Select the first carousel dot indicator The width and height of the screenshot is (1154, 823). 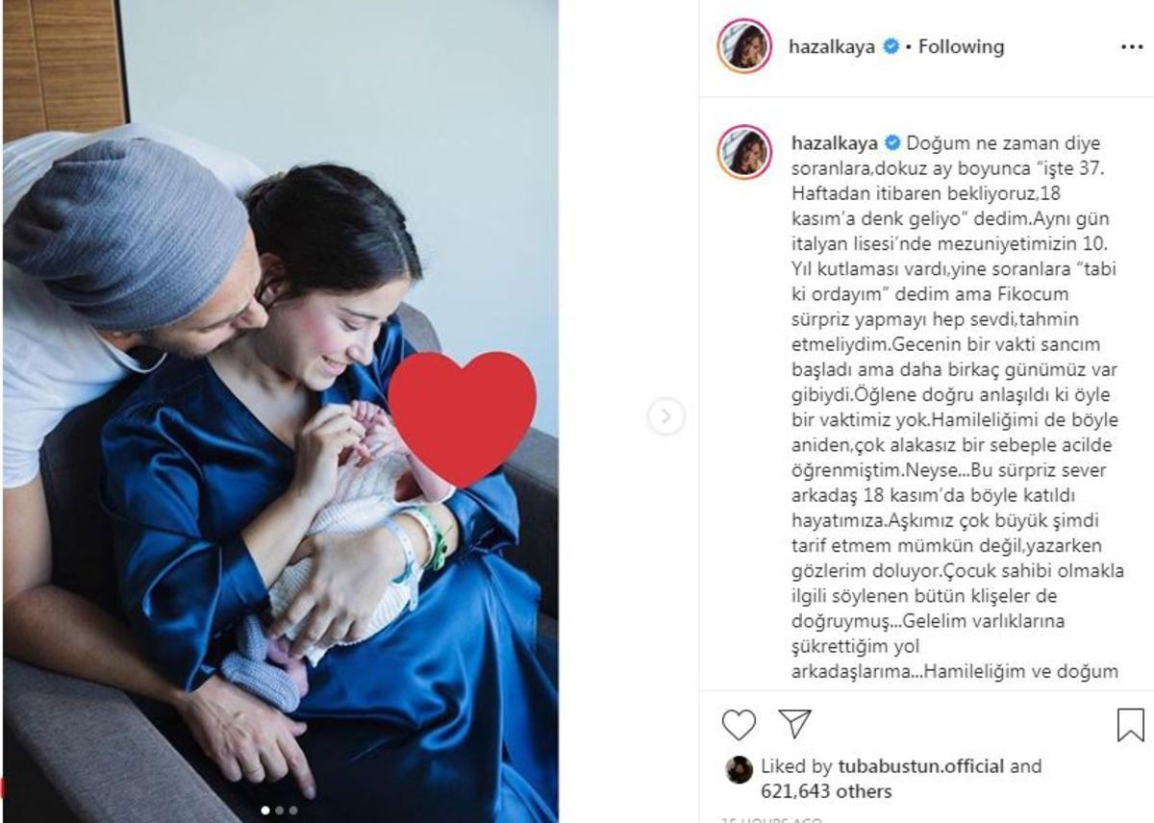click(x=264, y=811)
